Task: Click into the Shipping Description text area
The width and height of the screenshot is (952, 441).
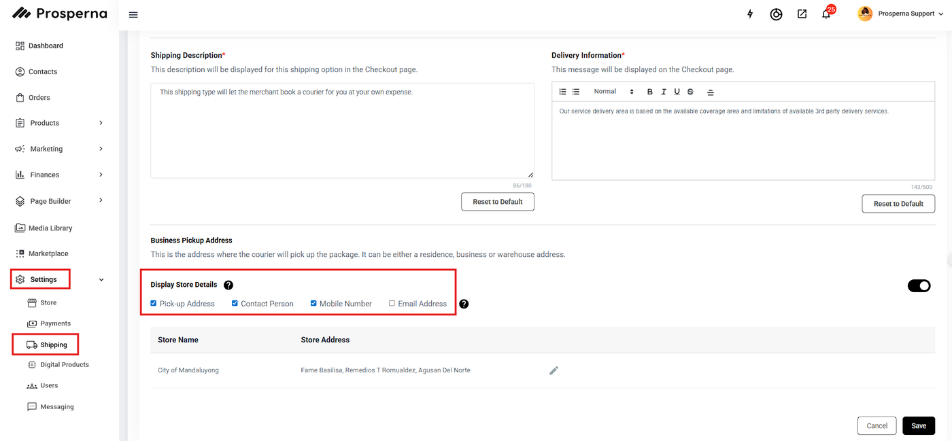Action: coord(342,130)
